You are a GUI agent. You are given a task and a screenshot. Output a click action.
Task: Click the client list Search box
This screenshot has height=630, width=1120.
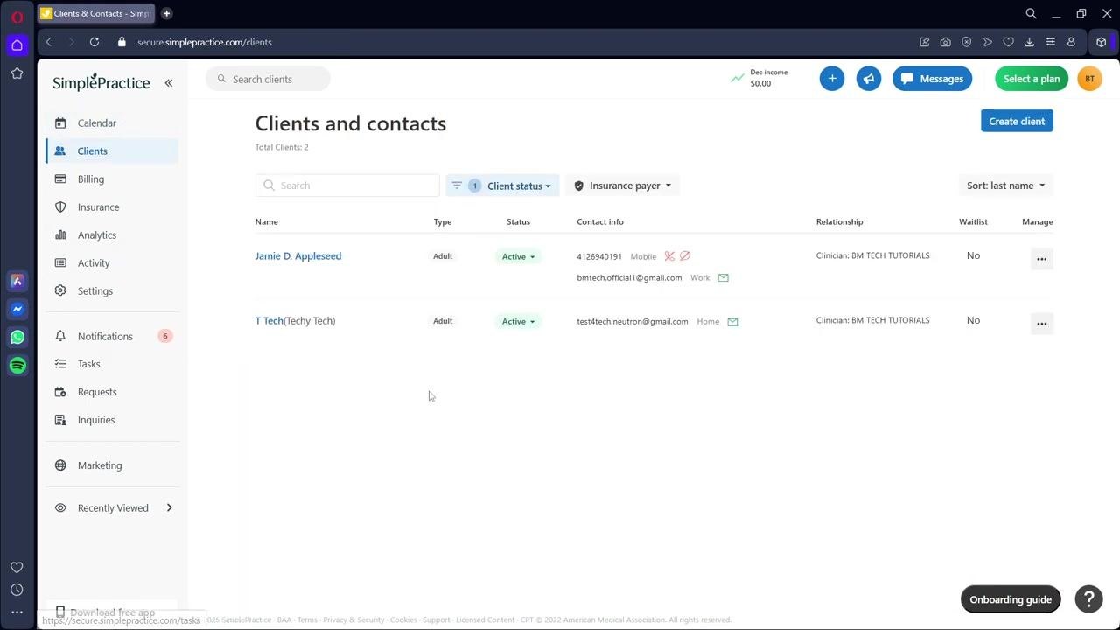347,185
